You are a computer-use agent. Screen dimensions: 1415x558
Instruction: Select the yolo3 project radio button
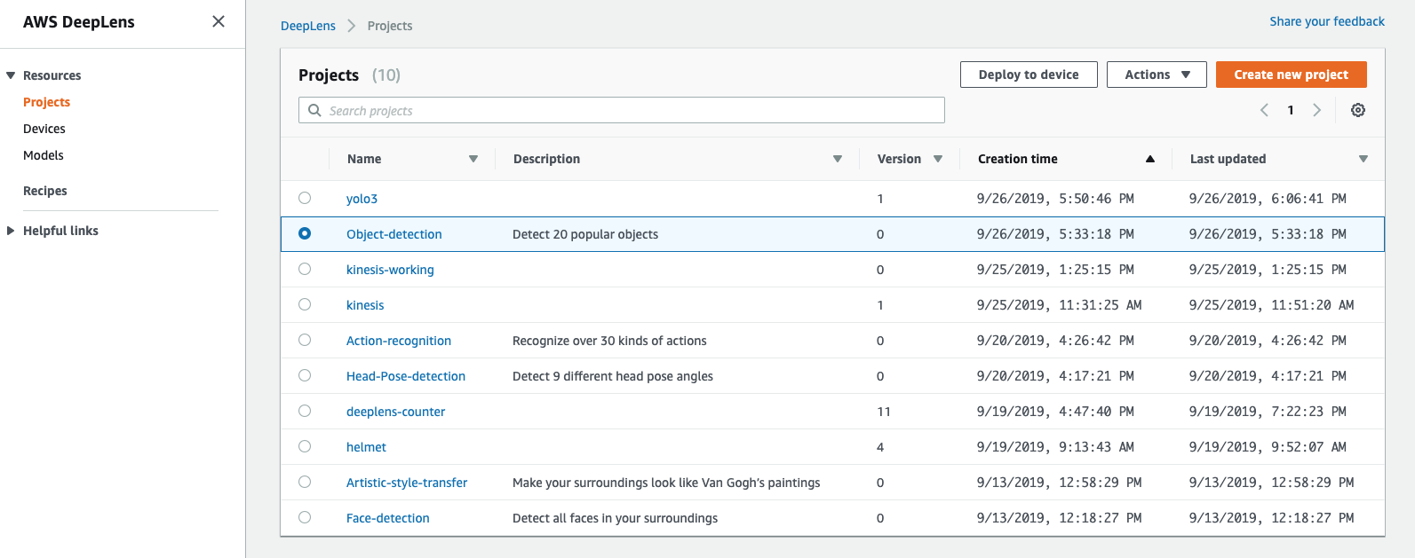[305, 198]
